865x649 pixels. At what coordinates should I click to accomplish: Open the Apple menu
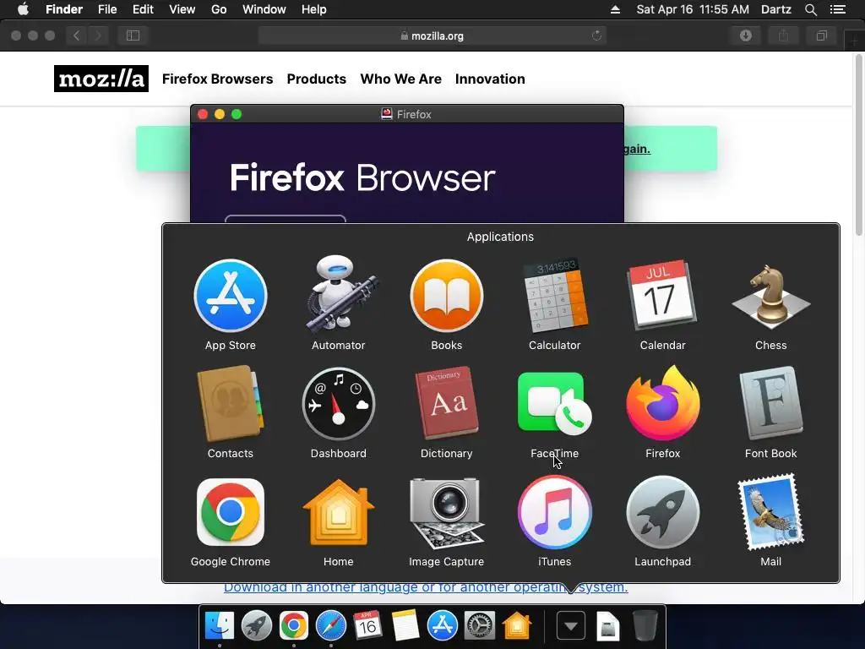23,9
